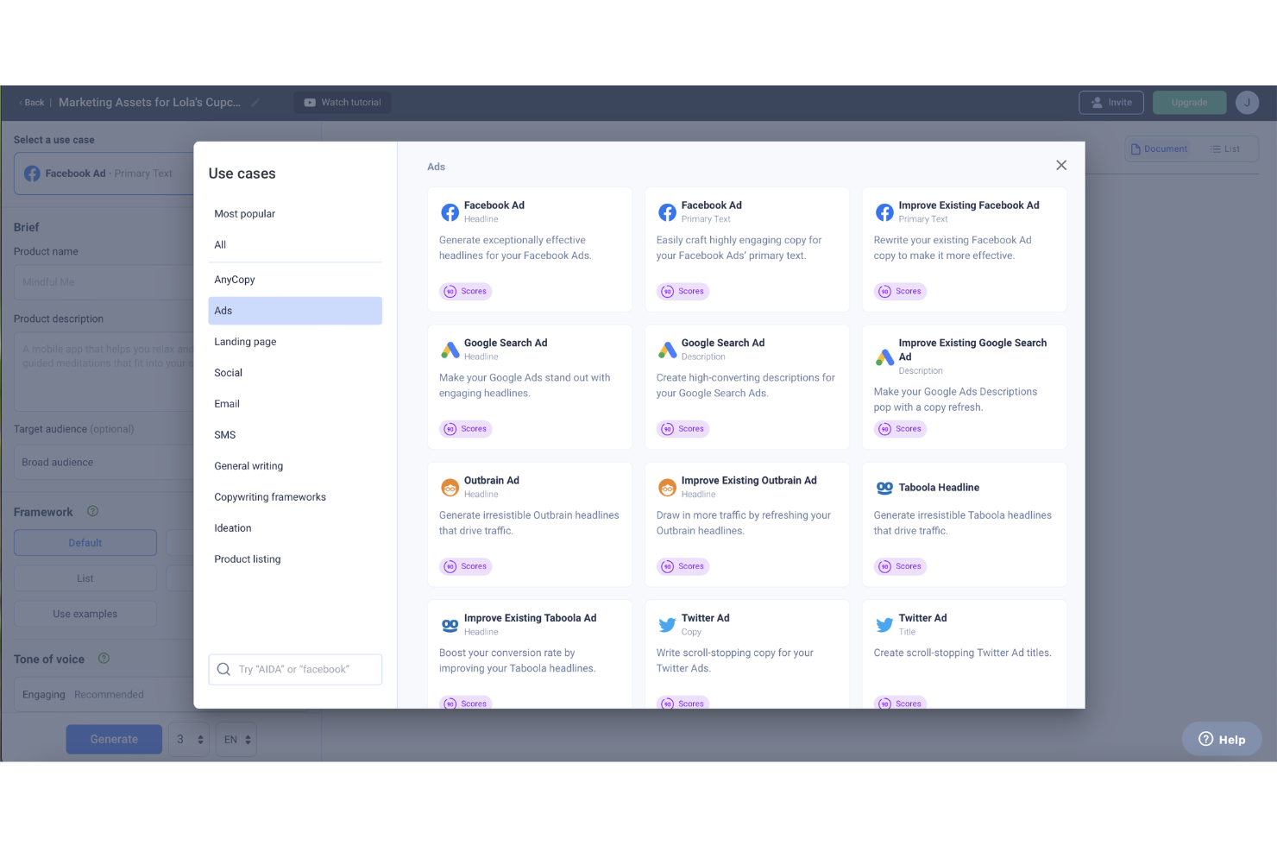1277x852 pixels.
Task: Open SMS category
Action: tap(295, 435)
